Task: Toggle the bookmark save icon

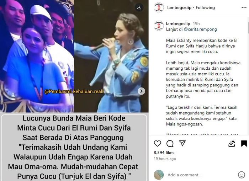Action: click(x=244, y=143)
